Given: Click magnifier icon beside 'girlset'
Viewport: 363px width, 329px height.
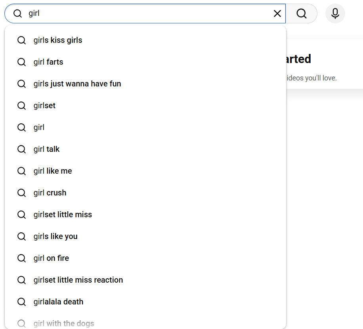Looking at the screenshot, I should (x=21, y=106).
